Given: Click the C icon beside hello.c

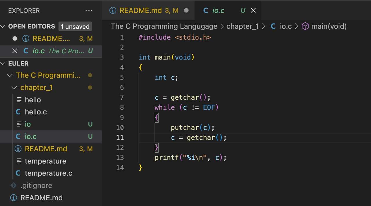Looking at the screenshot, I should (18, 112).
